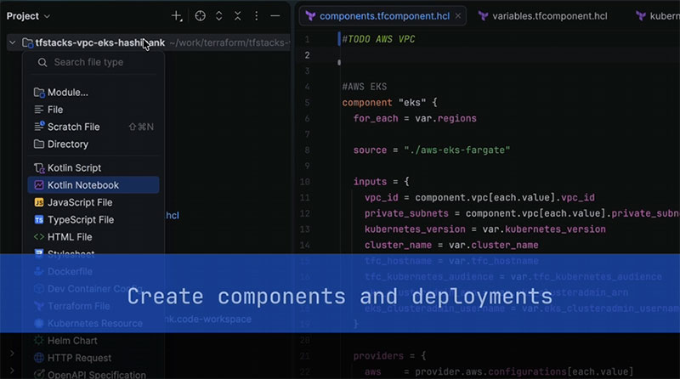The height and width of the screenshot is (379, 680).
Task: Click the New File plus icon
Action: 177,16
